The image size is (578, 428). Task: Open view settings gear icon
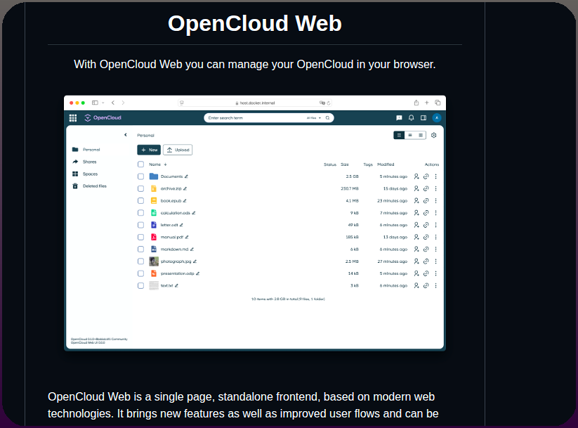point(434,136)
